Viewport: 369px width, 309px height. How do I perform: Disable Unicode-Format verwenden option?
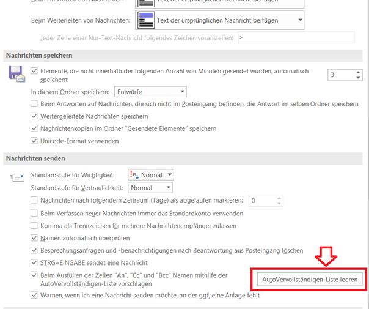(x=34, y=141)
